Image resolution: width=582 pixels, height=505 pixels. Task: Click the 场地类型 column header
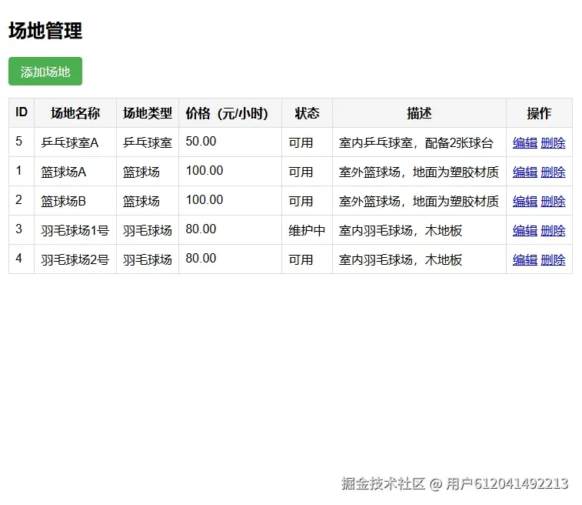pyautogui.click(x=148, y=113)
